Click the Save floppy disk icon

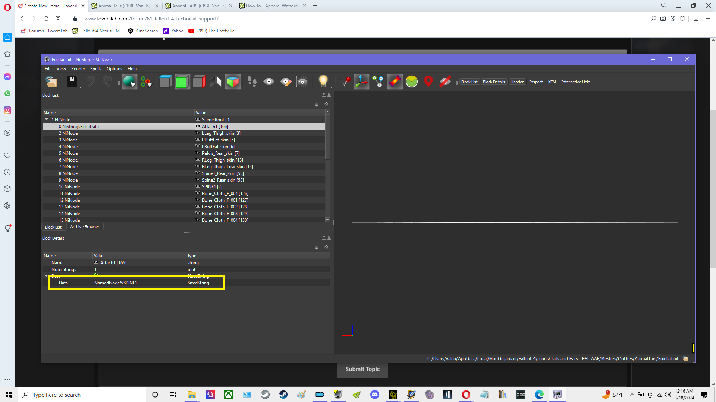coord(72,82)
